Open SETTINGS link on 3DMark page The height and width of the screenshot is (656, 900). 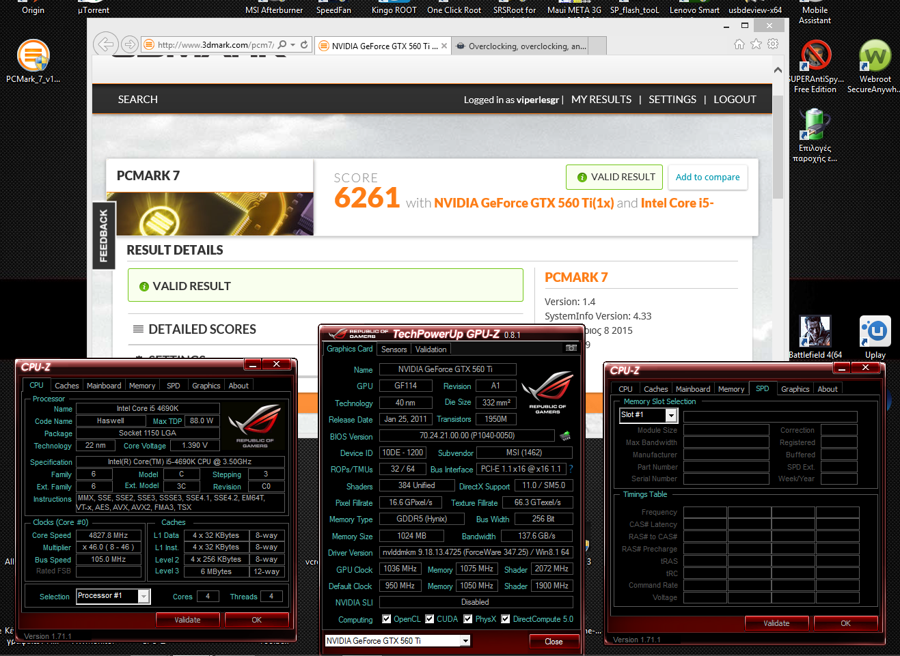[672, 100]
